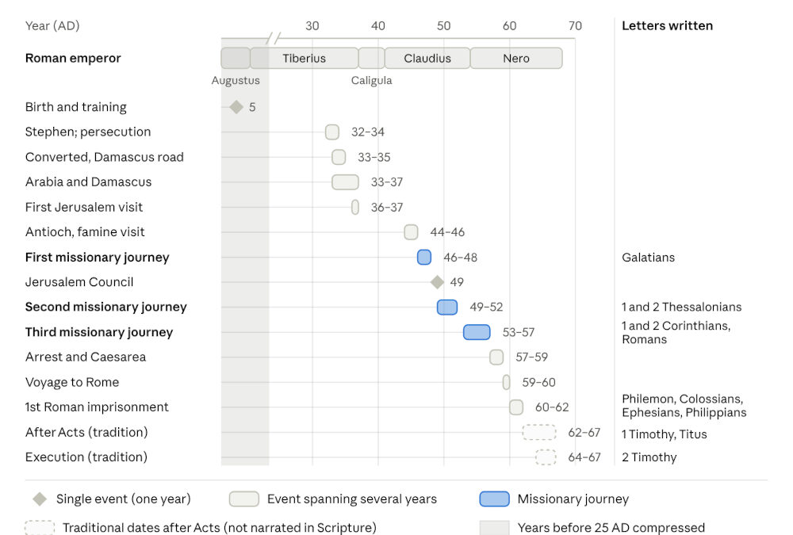Click the Tiberius emperor bar

[x=305, y=58]
